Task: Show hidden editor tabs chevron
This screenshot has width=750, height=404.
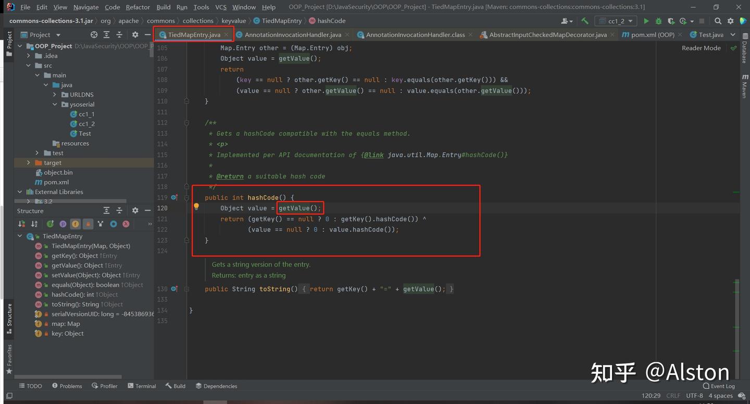Action: point(733,34)
